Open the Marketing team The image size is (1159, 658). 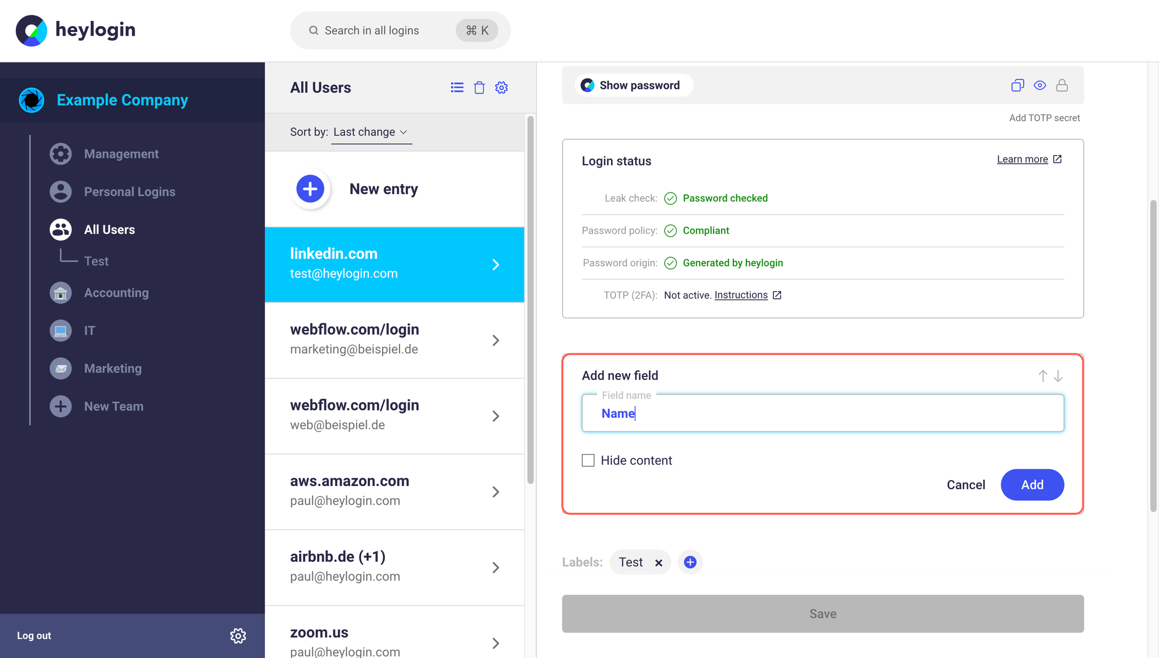coord(113,369)
